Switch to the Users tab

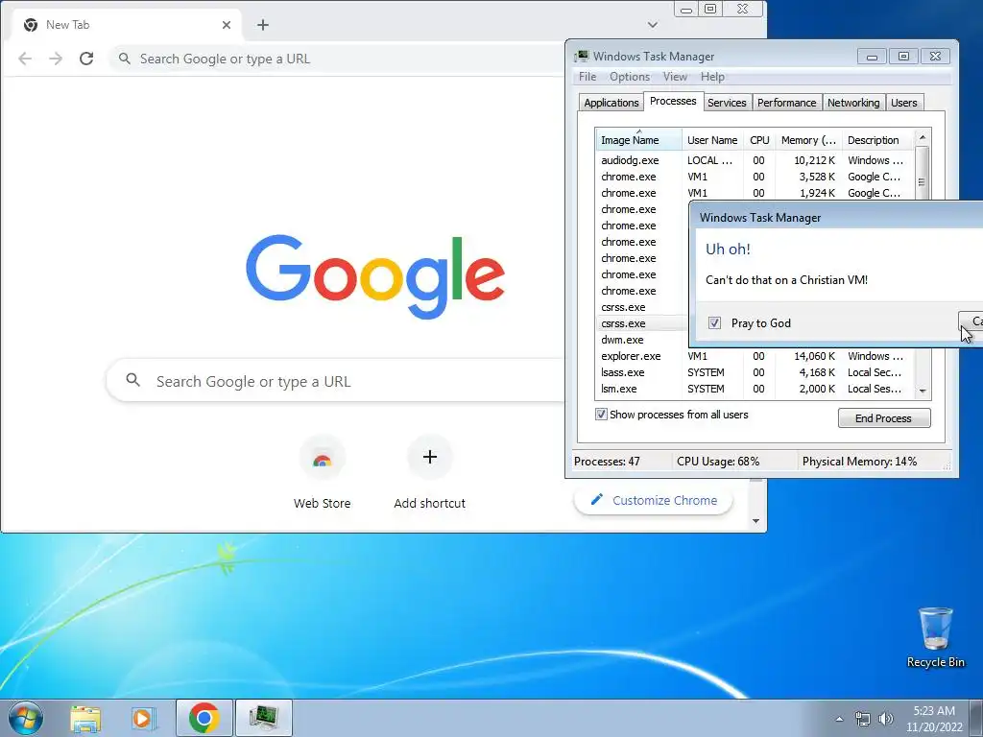click(904, 103)
